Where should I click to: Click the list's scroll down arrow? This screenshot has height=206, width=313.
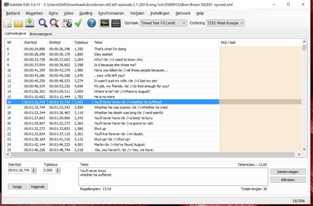point(304,149)
